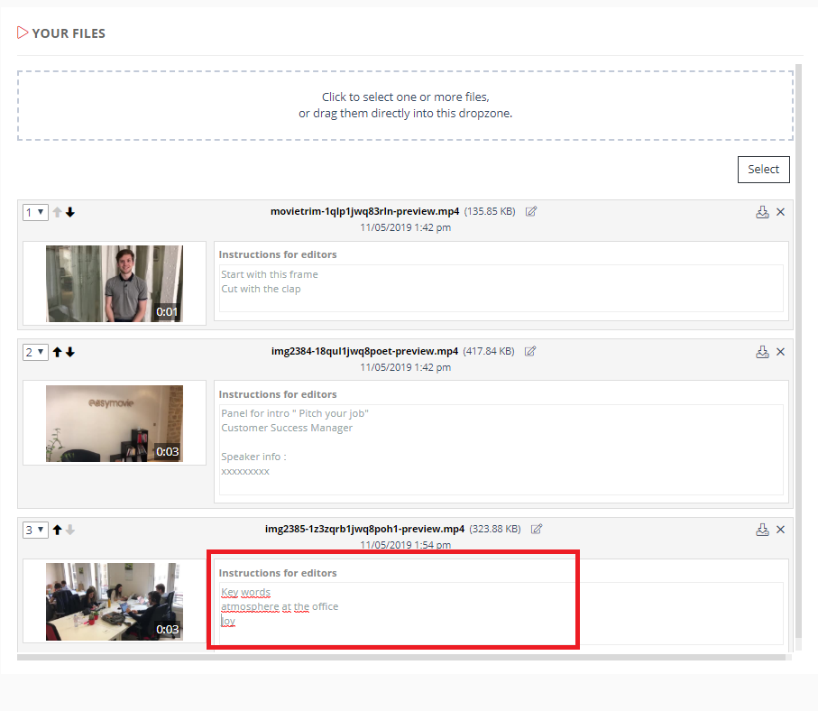Click filename img2384-18qul1jwq8poet-preview.mp4

364,351
